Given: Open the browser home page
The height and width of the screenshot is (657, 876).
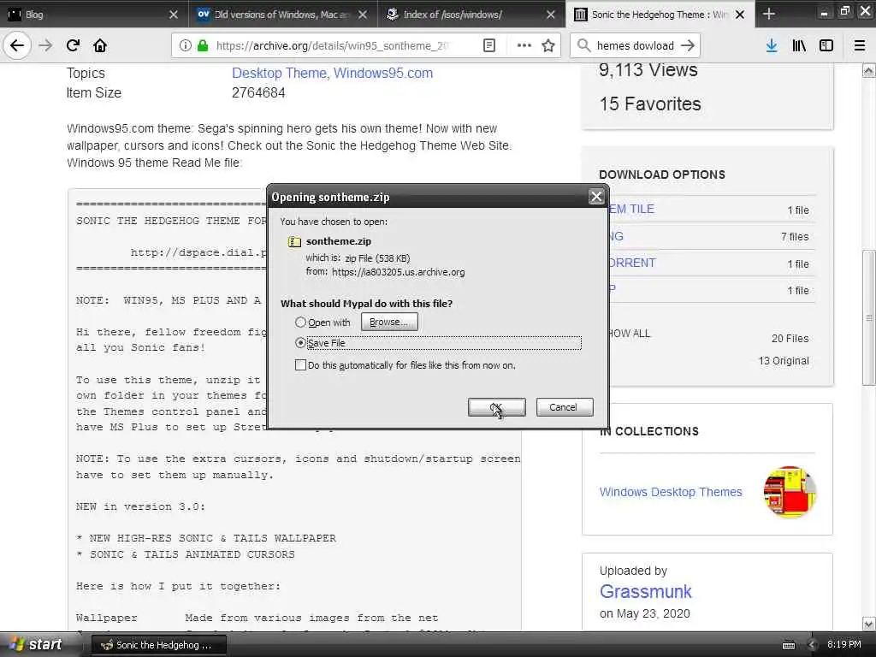Looking at the screenshot, I should [100, 45].
